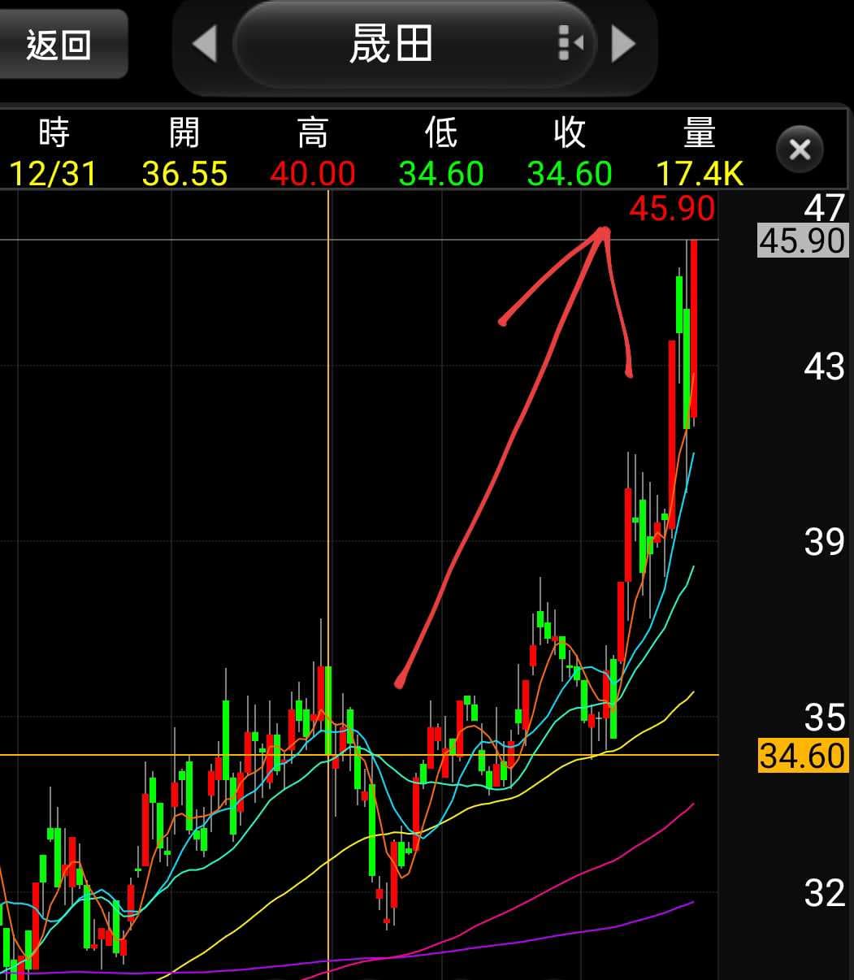Open the stock list icon beside 晟田

pyautogui.click(x=571, y=43)
